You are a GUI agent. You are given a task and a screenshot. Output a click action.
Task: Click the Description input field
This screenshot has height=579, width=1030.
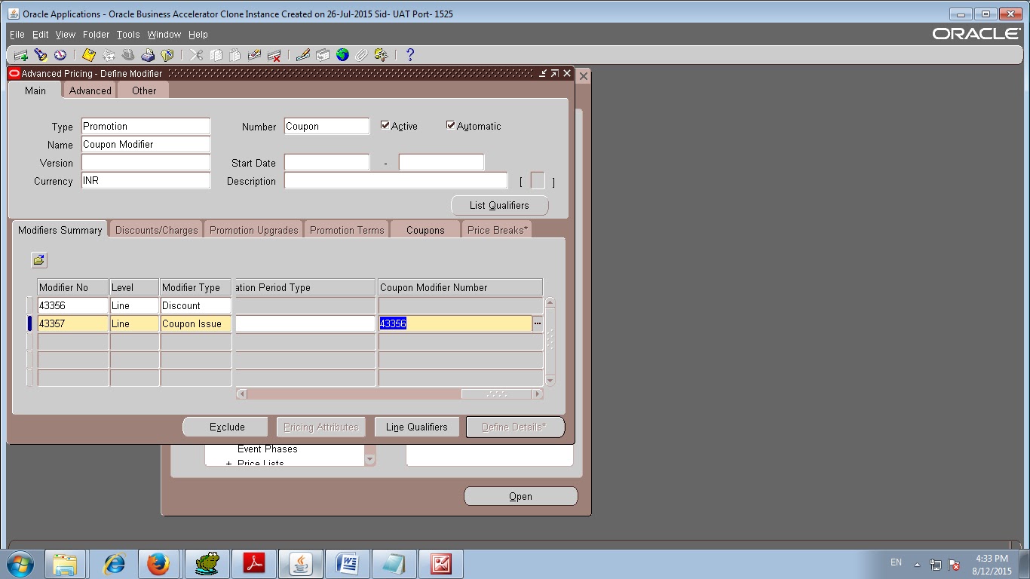(396, 181)
